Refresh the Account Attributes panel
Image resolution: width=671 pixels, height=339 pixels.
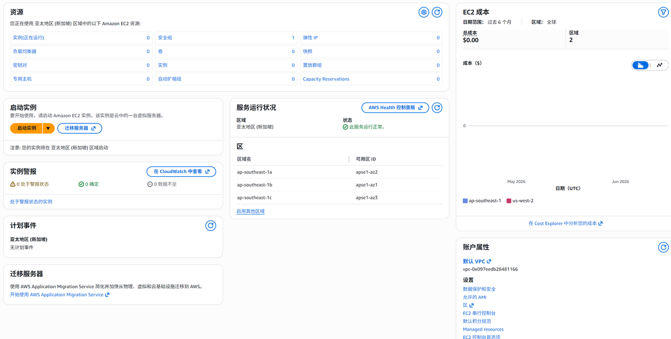(x=663, y=247)
